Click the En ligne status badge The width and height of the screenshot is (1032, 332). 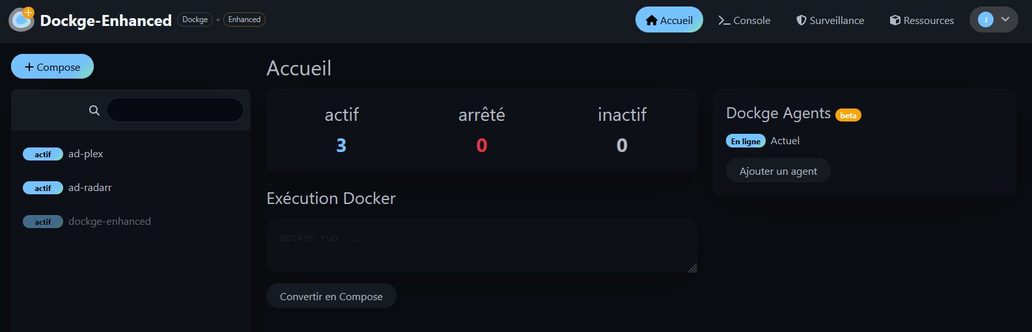(x=746, y=141)
